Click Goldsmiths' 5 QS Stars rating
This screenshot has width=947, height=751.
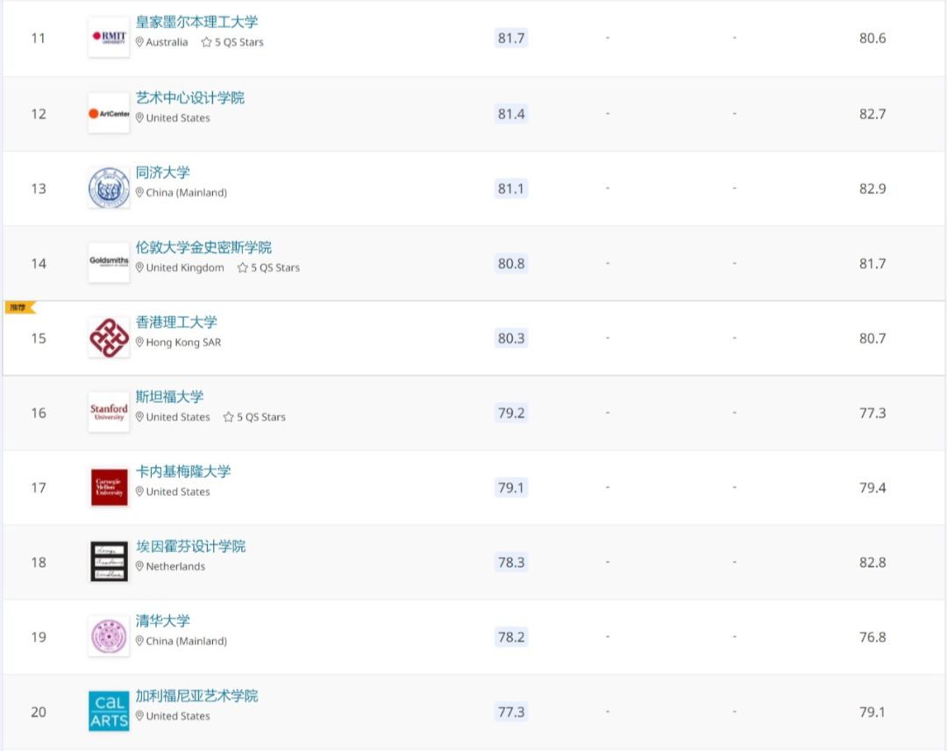tap(269, 267)
